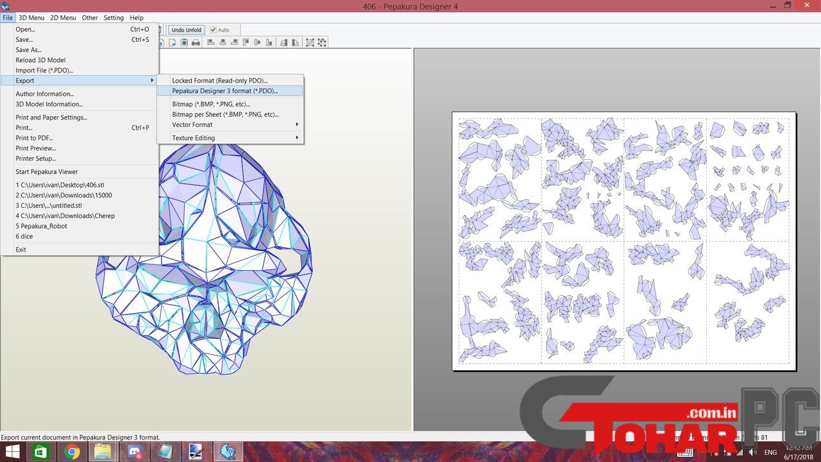
Task: Open recent file untitled.stl
Action: (80, 205)
